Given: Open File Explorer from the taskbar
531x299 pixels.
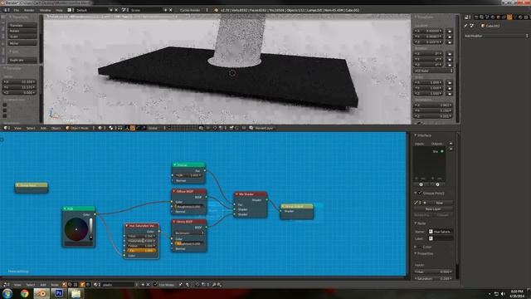Looking at the screenshot, I should (76, 293).
